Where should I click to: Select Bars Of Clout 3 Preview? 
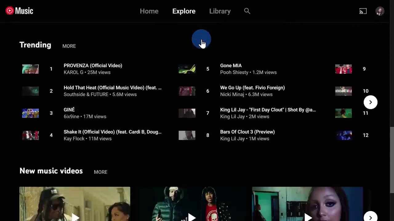click(x=247, y=132)
